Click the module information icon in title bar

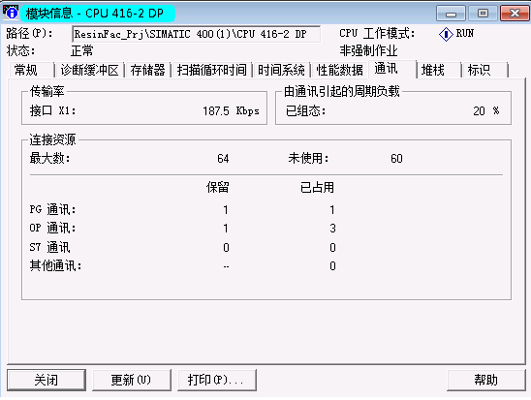(11, 13)
